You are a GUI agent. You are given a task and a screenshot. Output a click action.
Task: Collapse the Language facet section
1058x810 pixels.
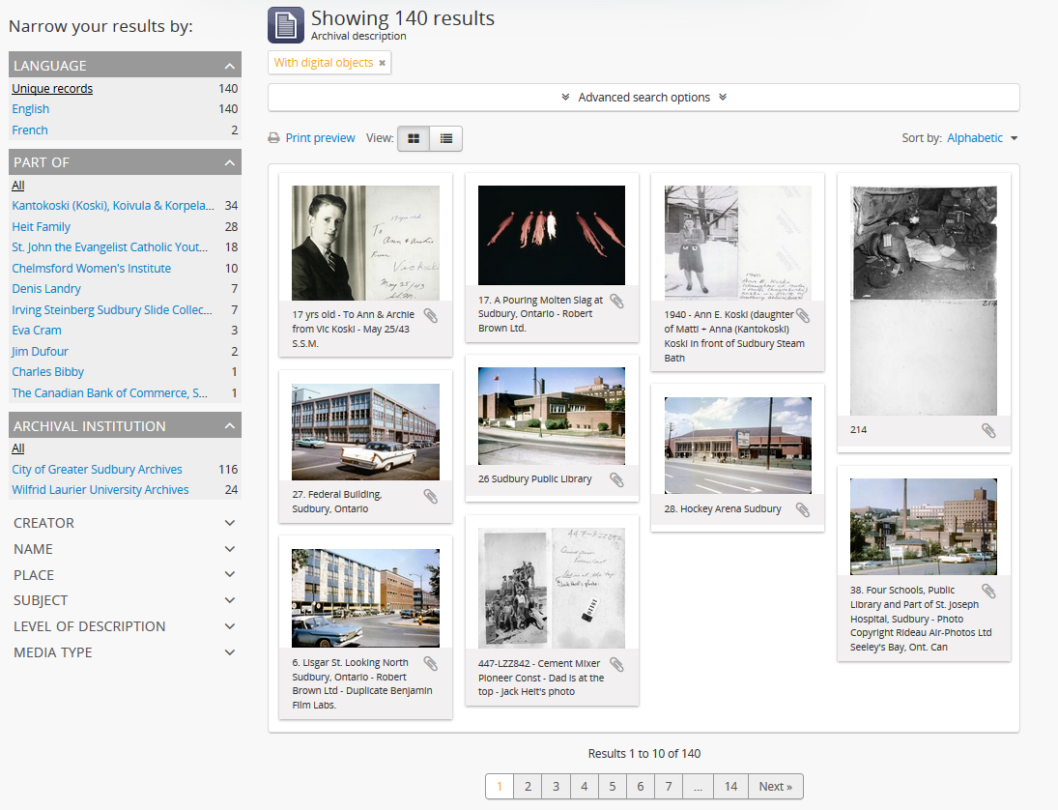pos(229,66)
